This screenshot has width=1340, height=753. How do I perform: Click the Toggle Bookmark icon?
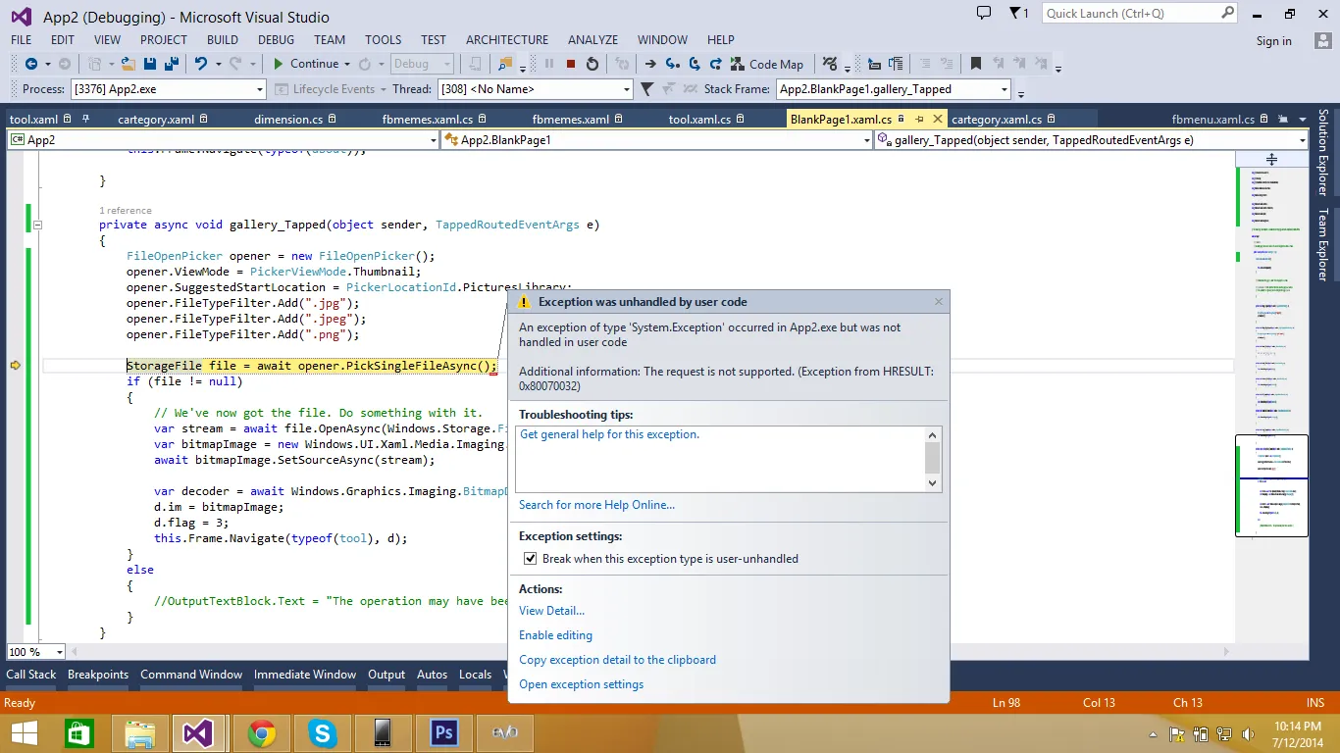975,64
